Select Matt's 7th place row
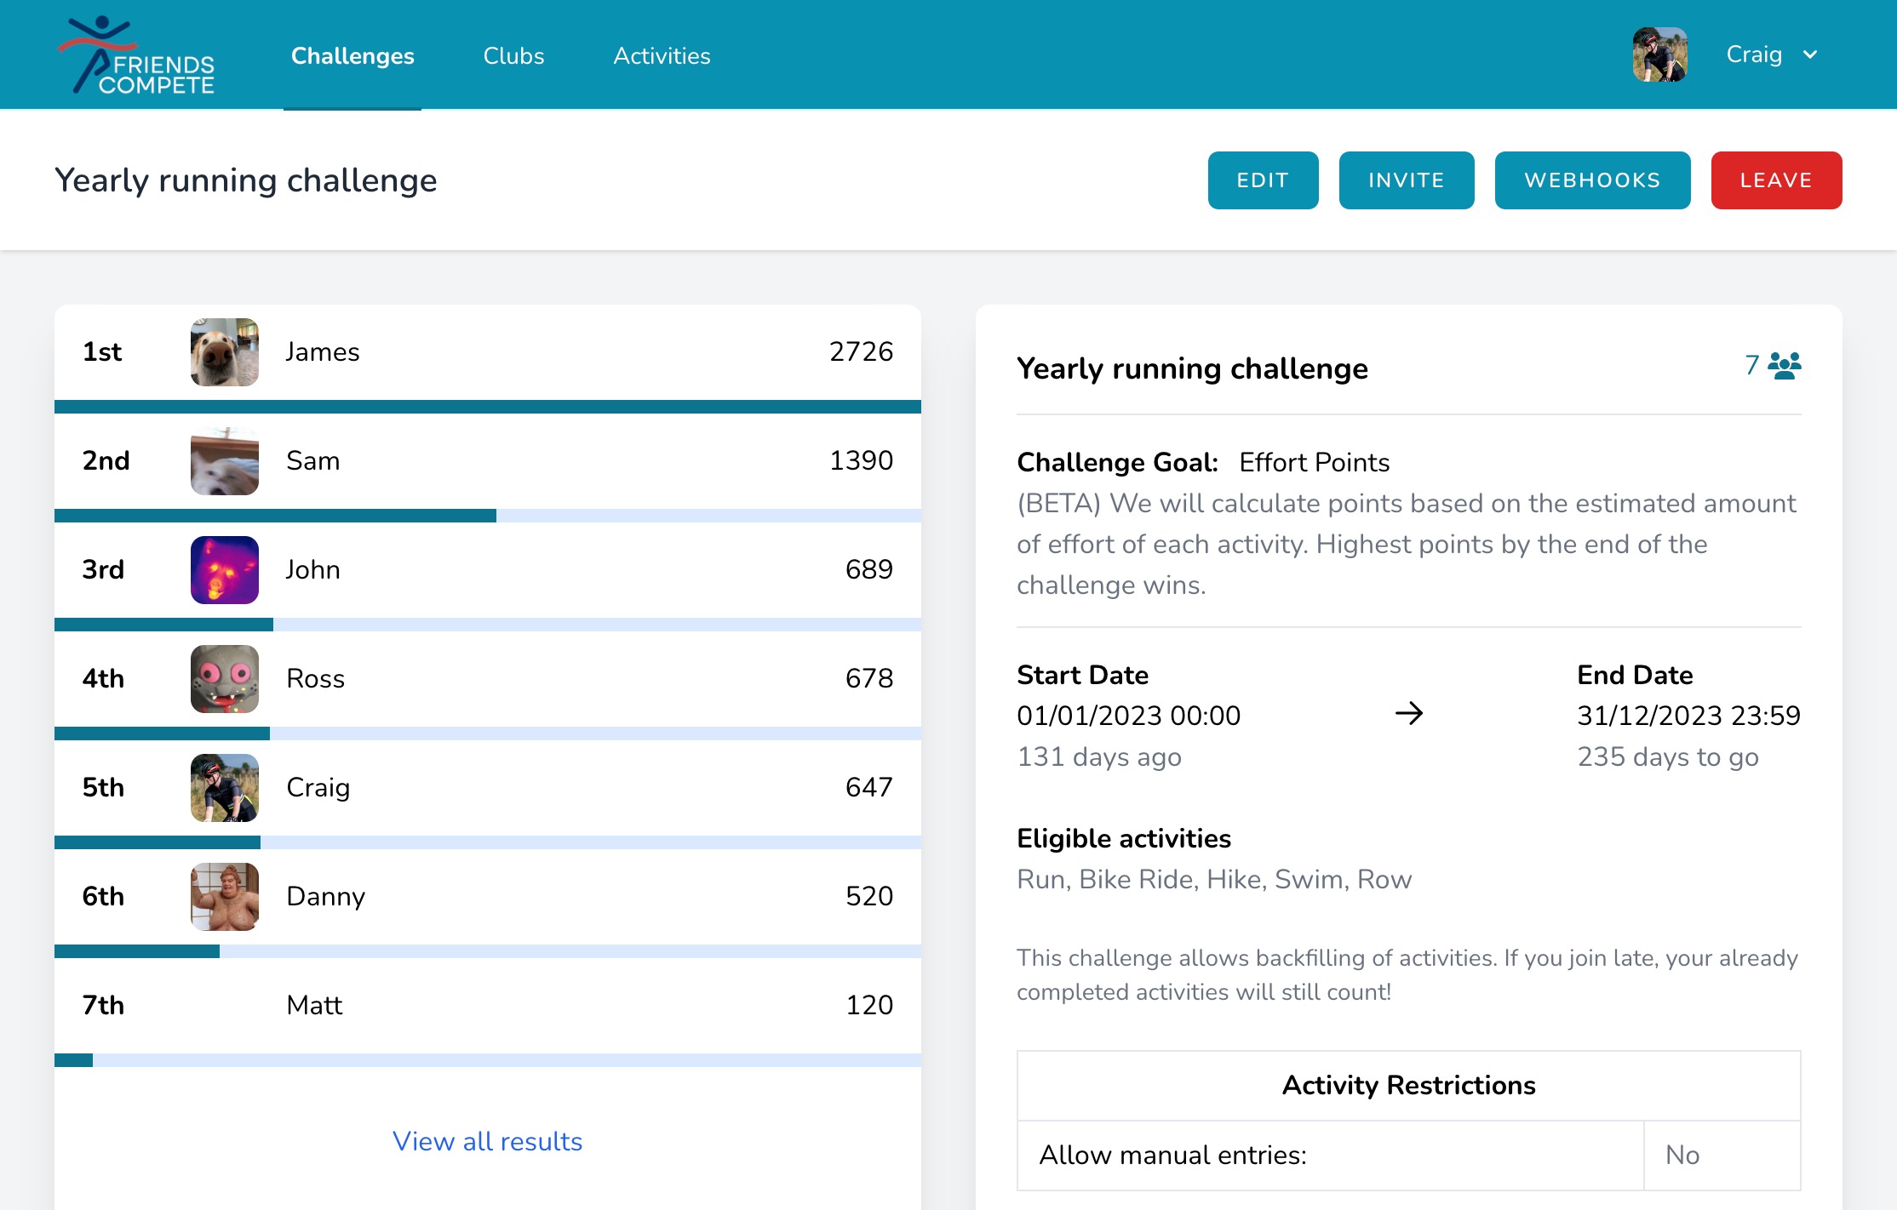This screenshot has height=1210, width=1897. [x=487, y=1006]
